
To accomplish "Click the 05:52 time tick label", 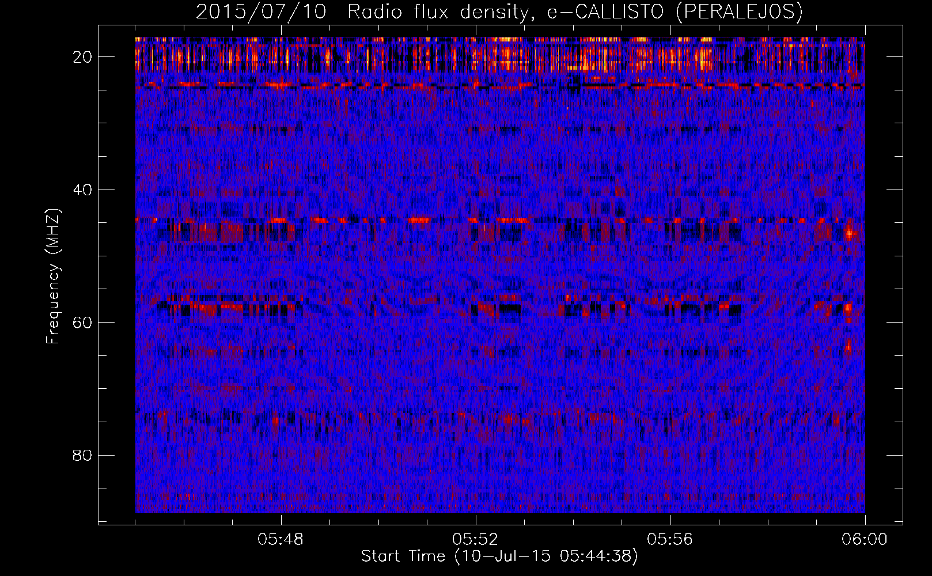I will (475, 540).
